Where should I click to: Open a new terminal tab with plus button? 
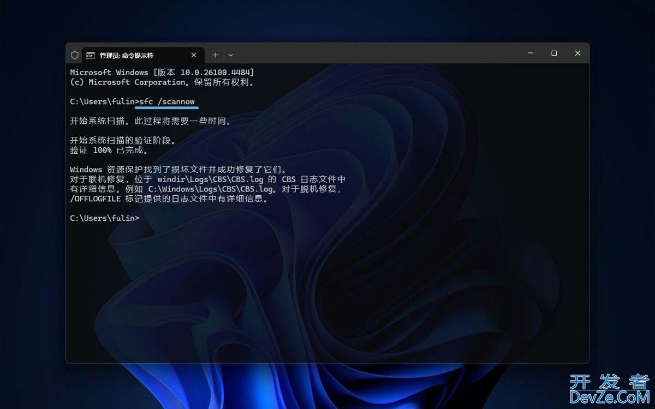click(216, 55)
